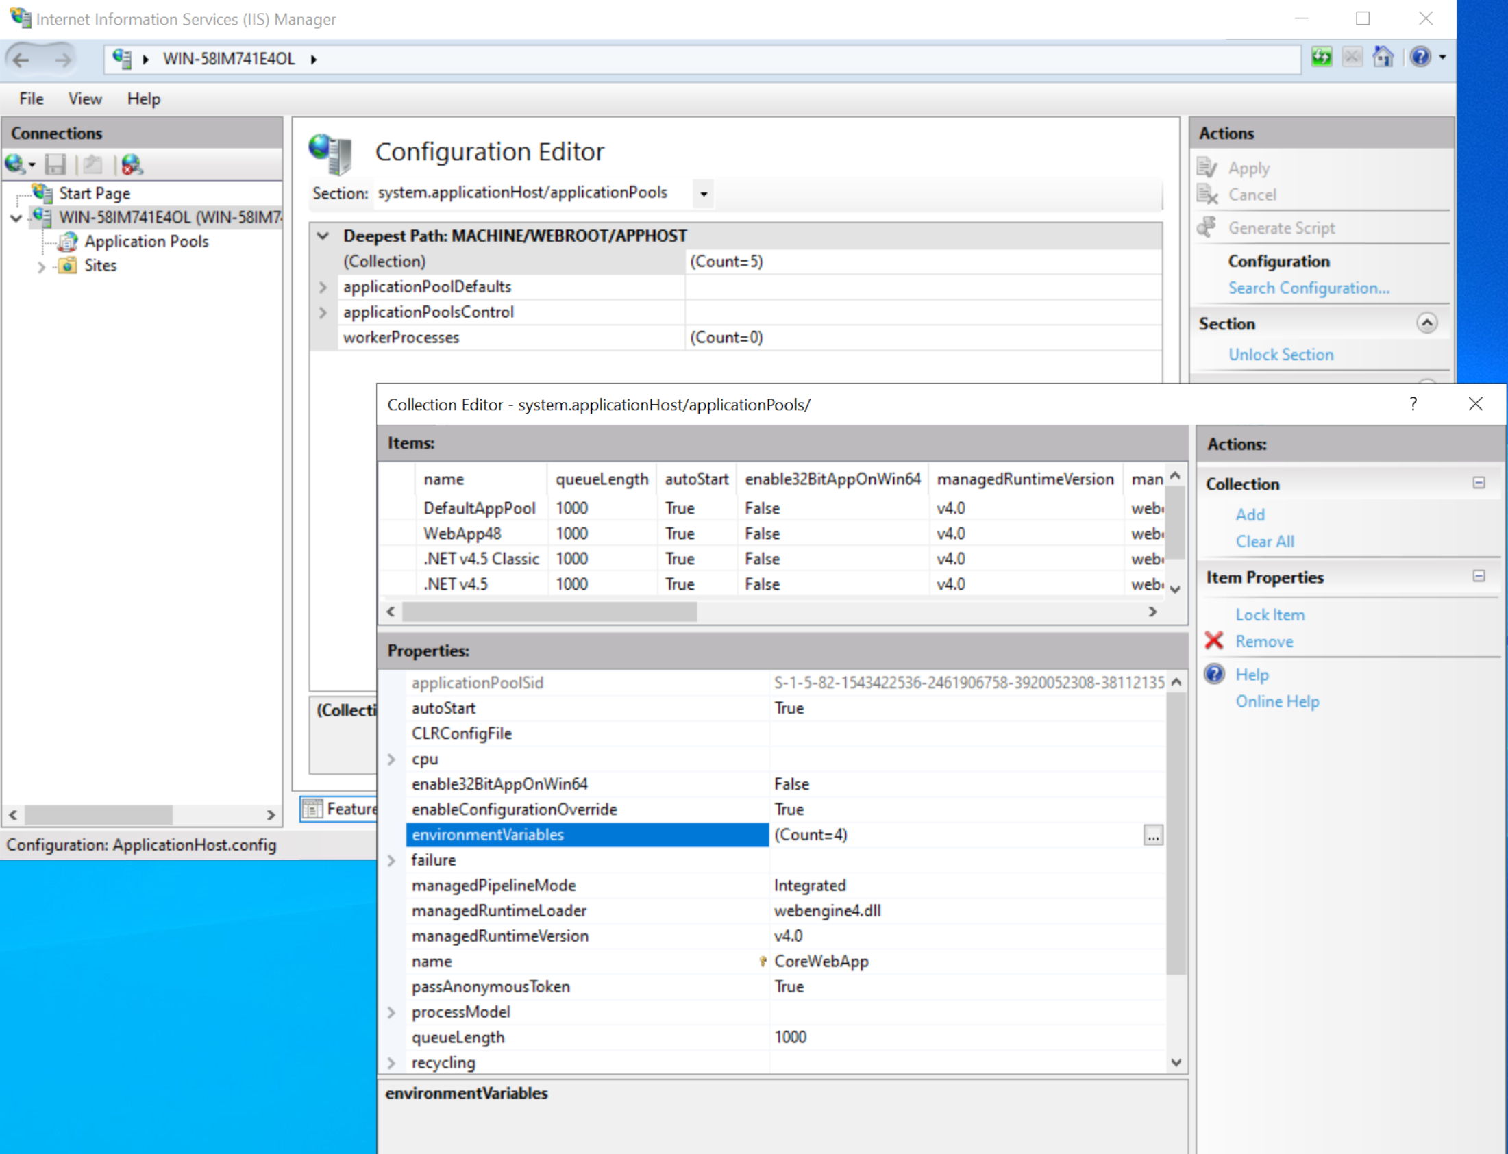Image resolution: width=1508 pixels, height=1154 pixels.
Task: Open the help icon in top toolbar
Action: coord(1420,57)
